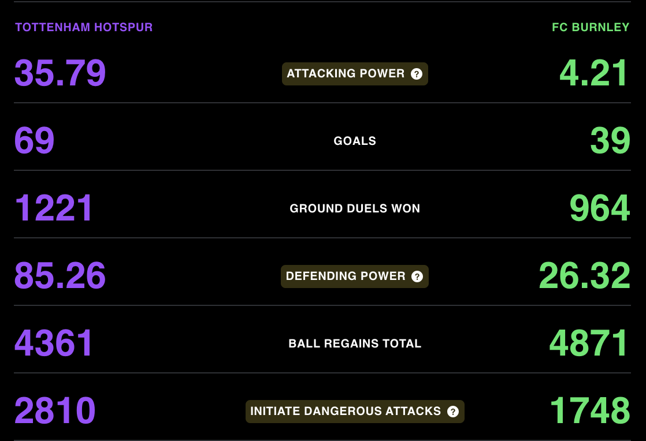Viewport: 646px width, 441px height.
Task: Click Burnley's 964 ground duels value
Action: click(x=600, y=208)
